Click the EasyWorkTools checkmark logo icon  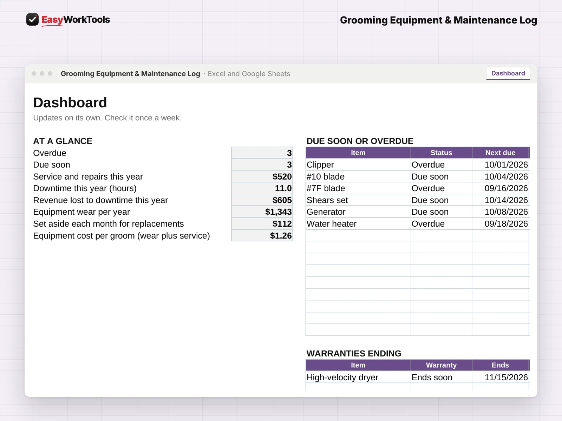pyautogui.click(x=32, y=20)
